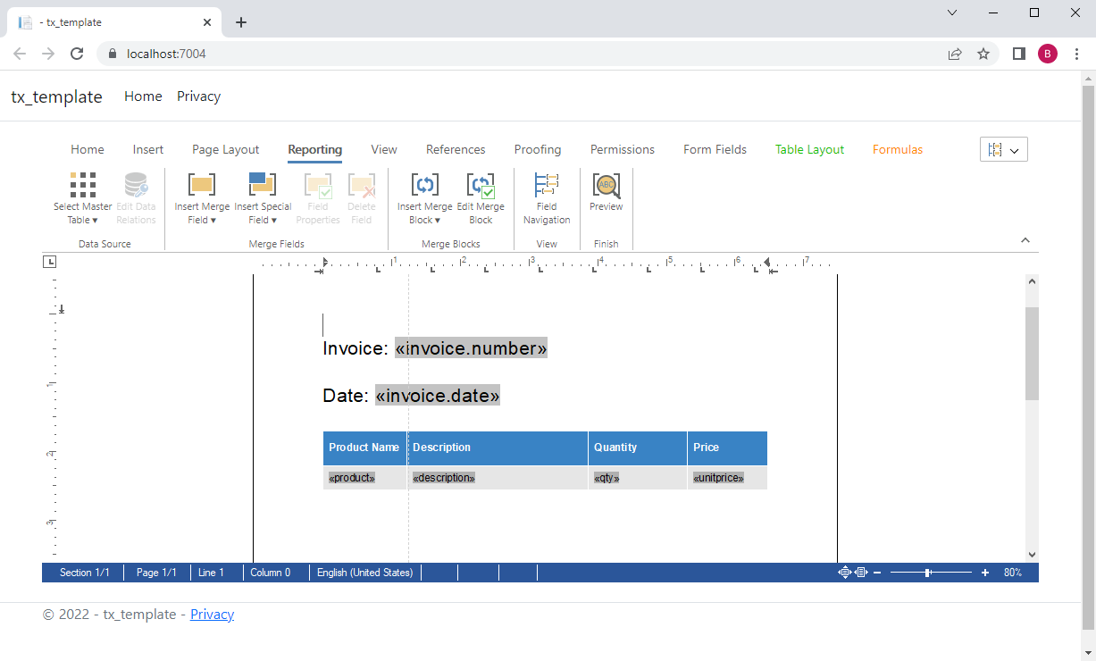Click Section 1/1 in status bar

pyautogui.click(x=85, y=573)
